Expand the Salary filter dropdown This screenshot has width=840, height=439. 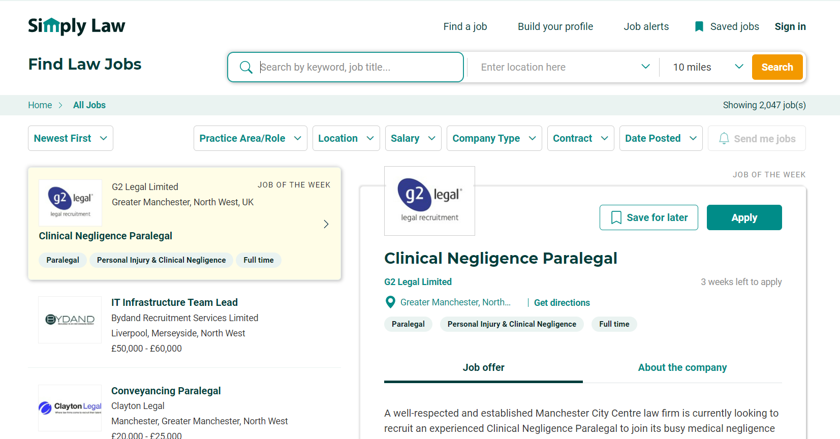(x=413, y=138)
